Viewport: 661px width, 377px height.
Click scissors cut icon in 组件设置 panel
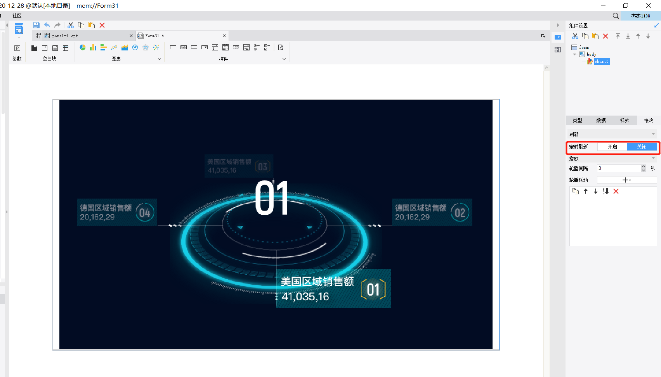(x=575, y=36)
